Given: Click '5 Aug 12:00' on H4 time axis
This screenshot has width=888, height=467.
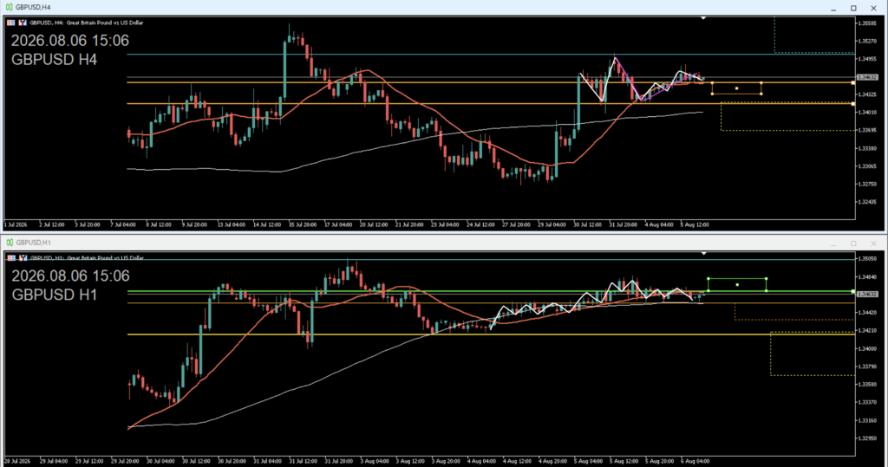Looking at the screenshot, I should point(695,224).
